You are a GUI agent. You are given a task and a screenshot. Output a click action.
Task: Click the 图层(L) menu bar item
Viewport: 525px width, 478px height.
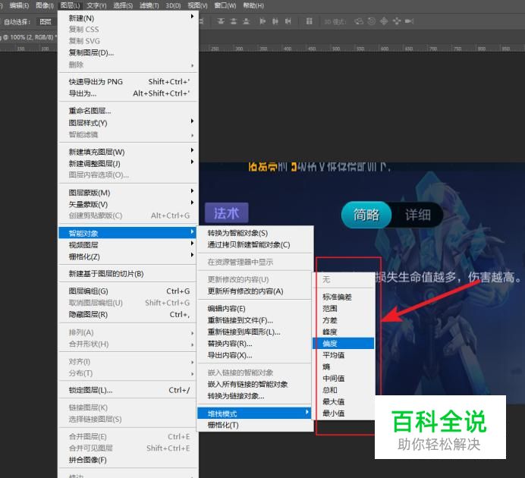[70, 5]
